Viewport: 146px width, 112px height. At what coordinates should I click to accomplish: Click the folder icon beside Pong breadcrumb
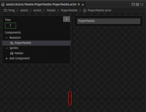click(5, 10)
